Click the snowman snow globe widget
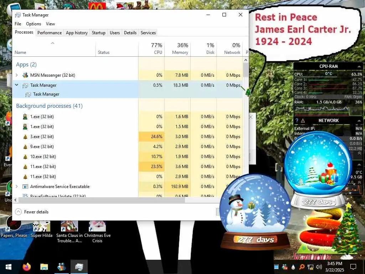 click(255, 212)
